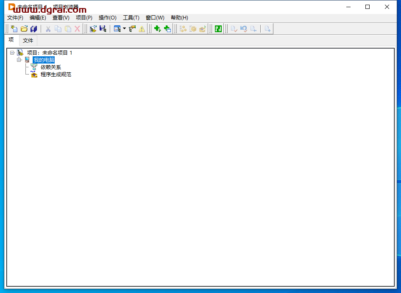Image resolution: width=401 pixels, height=293 pixels.
Task: Click the Find Project Items icon
Action: [132, 29]
